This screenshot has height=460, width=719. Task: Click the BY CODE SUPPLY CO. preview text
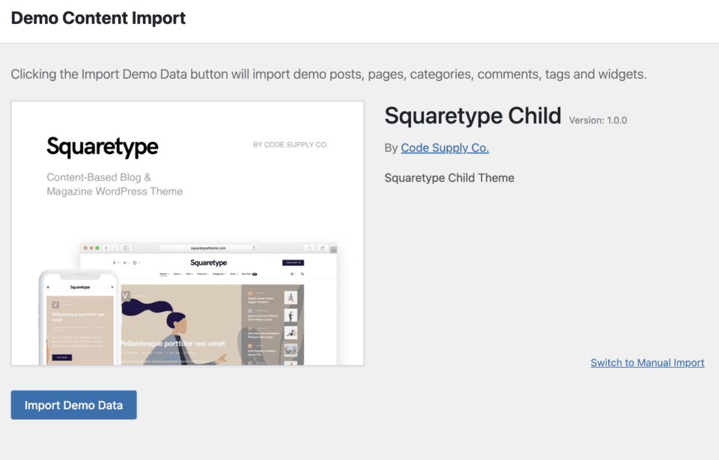pyautogui.click(x=290, y=144)
